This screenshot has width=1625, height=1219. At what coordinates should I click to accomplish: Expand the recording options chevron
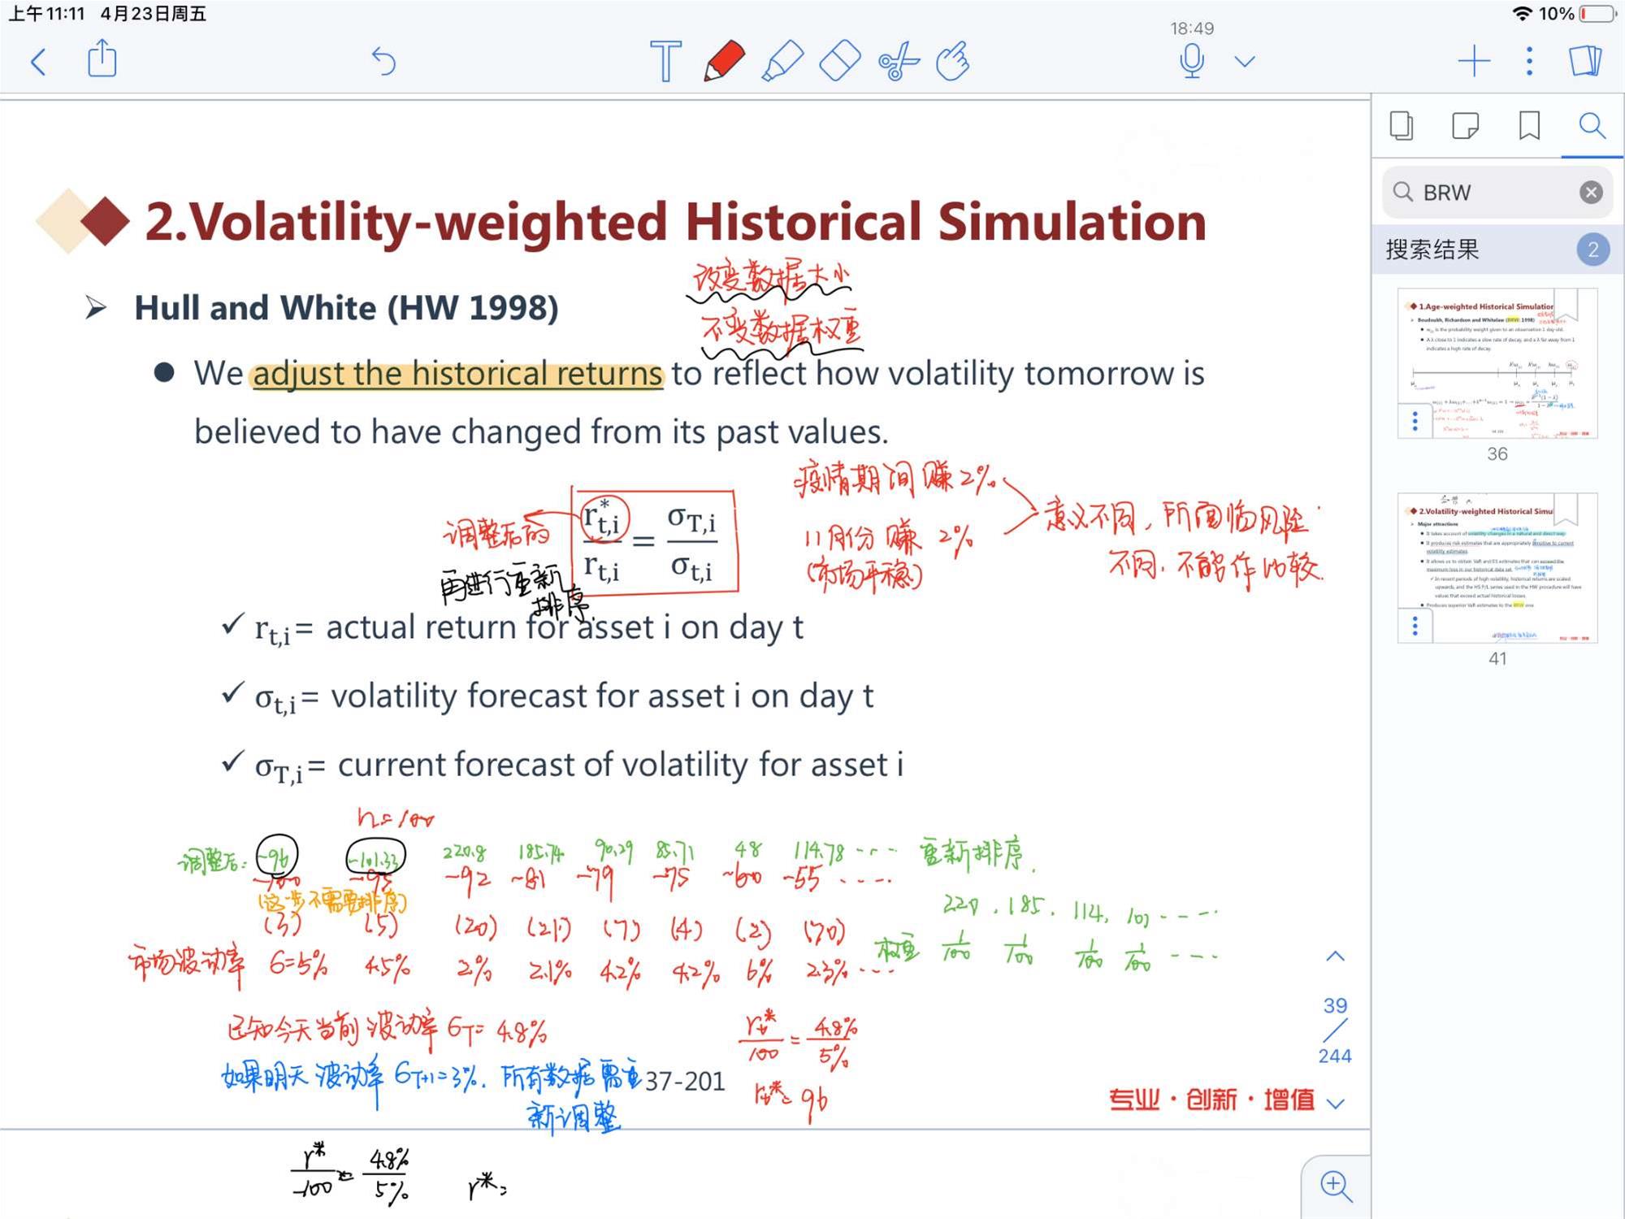(1245, 62)
